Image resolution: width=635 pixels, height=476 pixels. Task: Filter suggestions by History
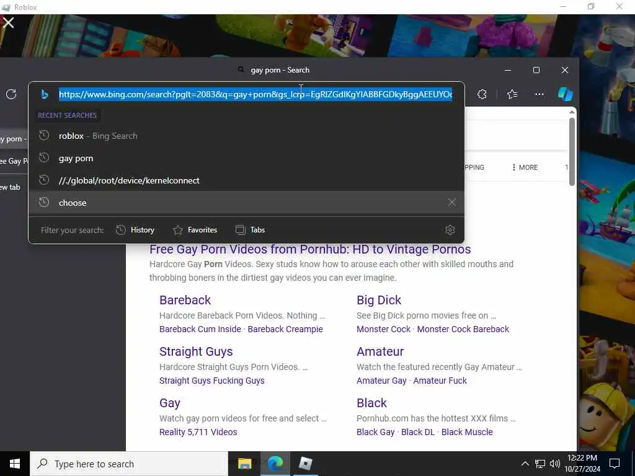[x=135, y=230]
